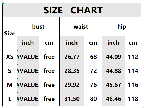Select the hip inch cell 44.88

[114, 71]
